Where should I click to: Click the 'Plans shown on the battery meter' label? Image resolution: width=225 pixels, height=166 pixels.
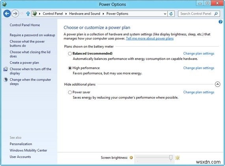89,47
